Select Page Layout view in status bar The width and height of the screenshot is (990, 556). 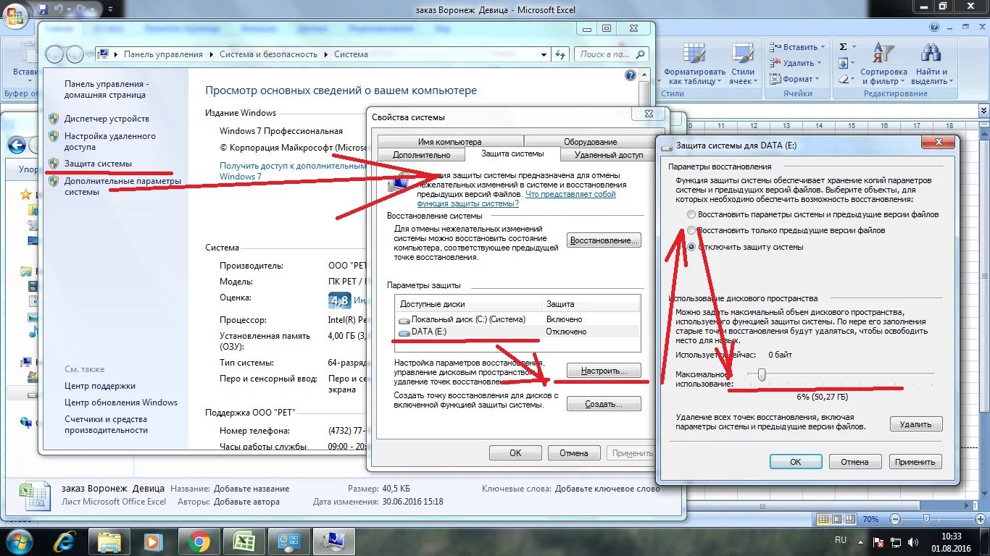pos(839,519)
